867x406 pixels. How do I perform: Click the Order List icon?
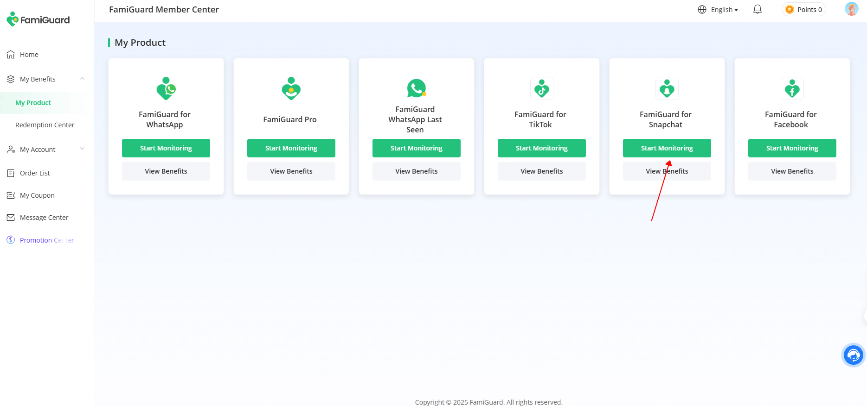pyautogui.click(x=11, y=173)
